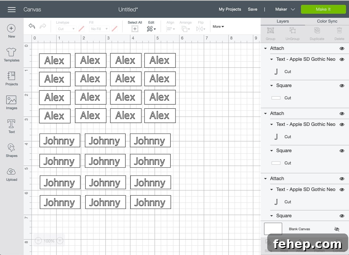Hide the first Square layer
The height and width of the screenshot is (255, 349).
[342, 86]
